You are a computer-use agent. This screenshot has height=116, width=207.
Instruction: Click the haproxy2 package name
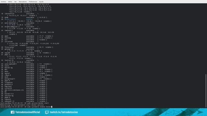[x=8, y=86]
